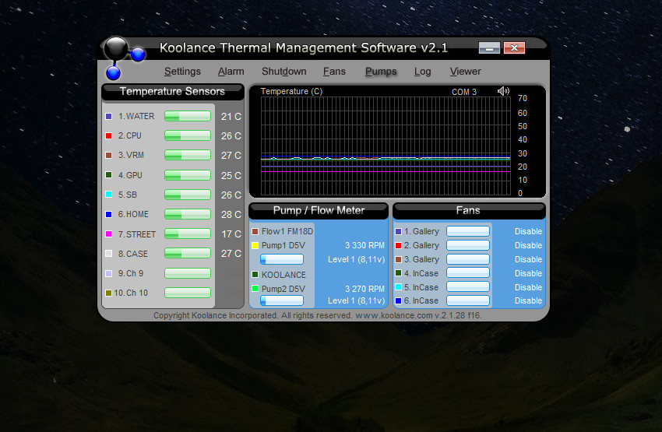Click the green 4. InCase fan swatch
This screenshot has height=432, width=662.
coord(398,273)
